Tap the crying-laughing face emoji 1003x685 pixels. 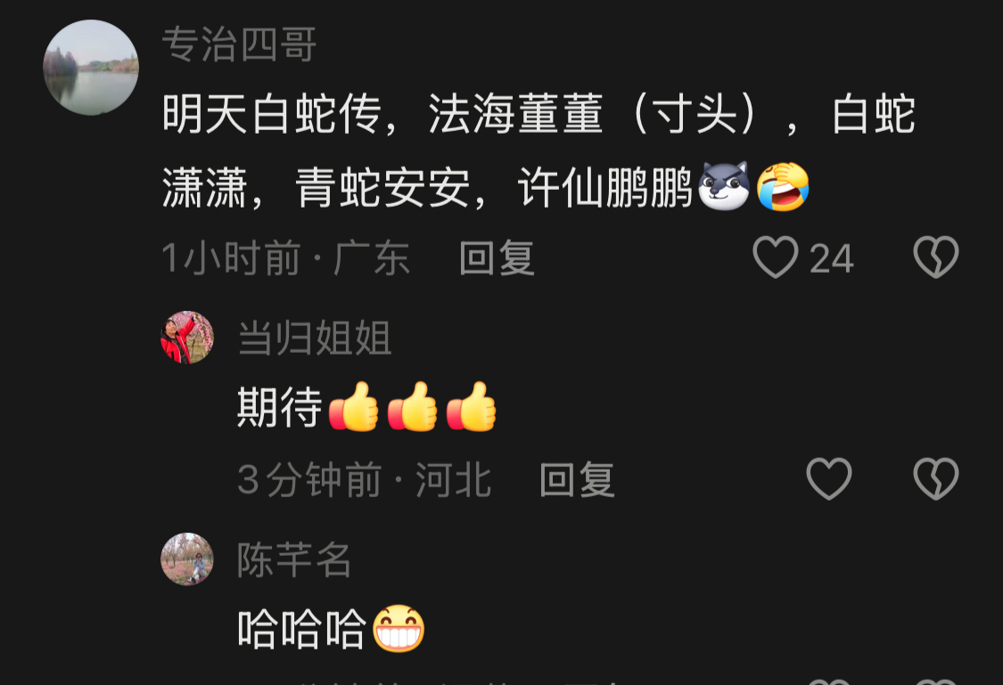[783, 186]
